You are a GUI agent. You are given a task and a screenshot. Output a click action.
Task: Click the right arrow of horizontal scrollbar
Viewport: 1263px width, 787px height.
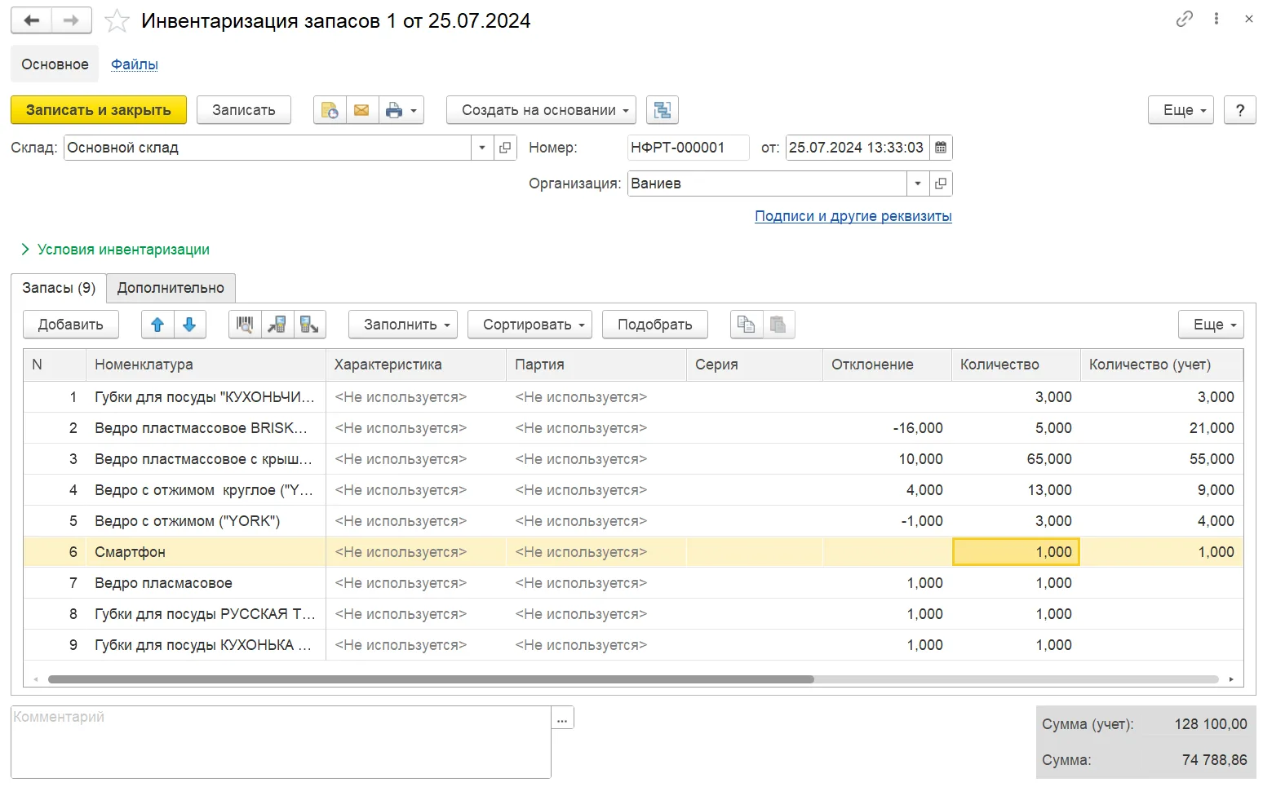coord(1231,679)
